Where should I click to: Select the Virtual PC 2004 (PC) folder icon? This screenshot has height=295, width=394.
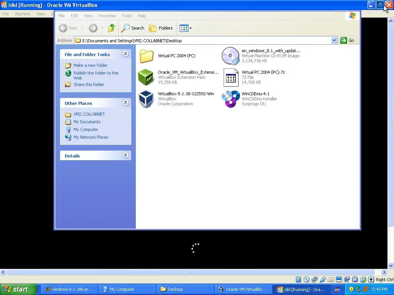pyautogui.click(x=146, y=56)
